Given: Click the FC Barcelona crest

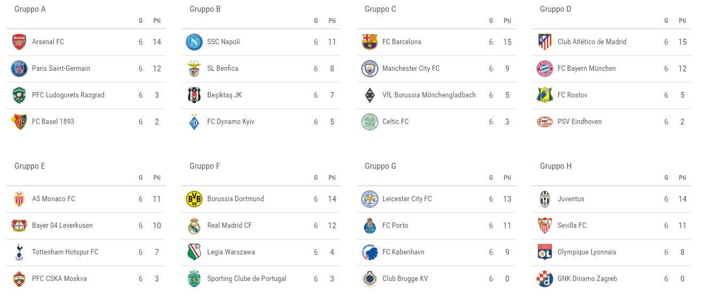Looking at the screenshot, I should pos(369,42).
